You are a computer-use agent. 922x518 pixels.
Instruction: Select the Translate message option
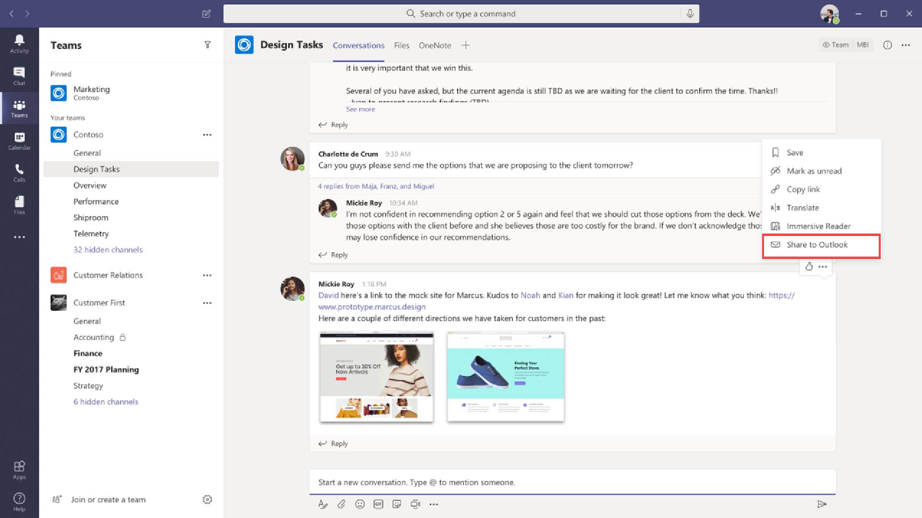801,208
